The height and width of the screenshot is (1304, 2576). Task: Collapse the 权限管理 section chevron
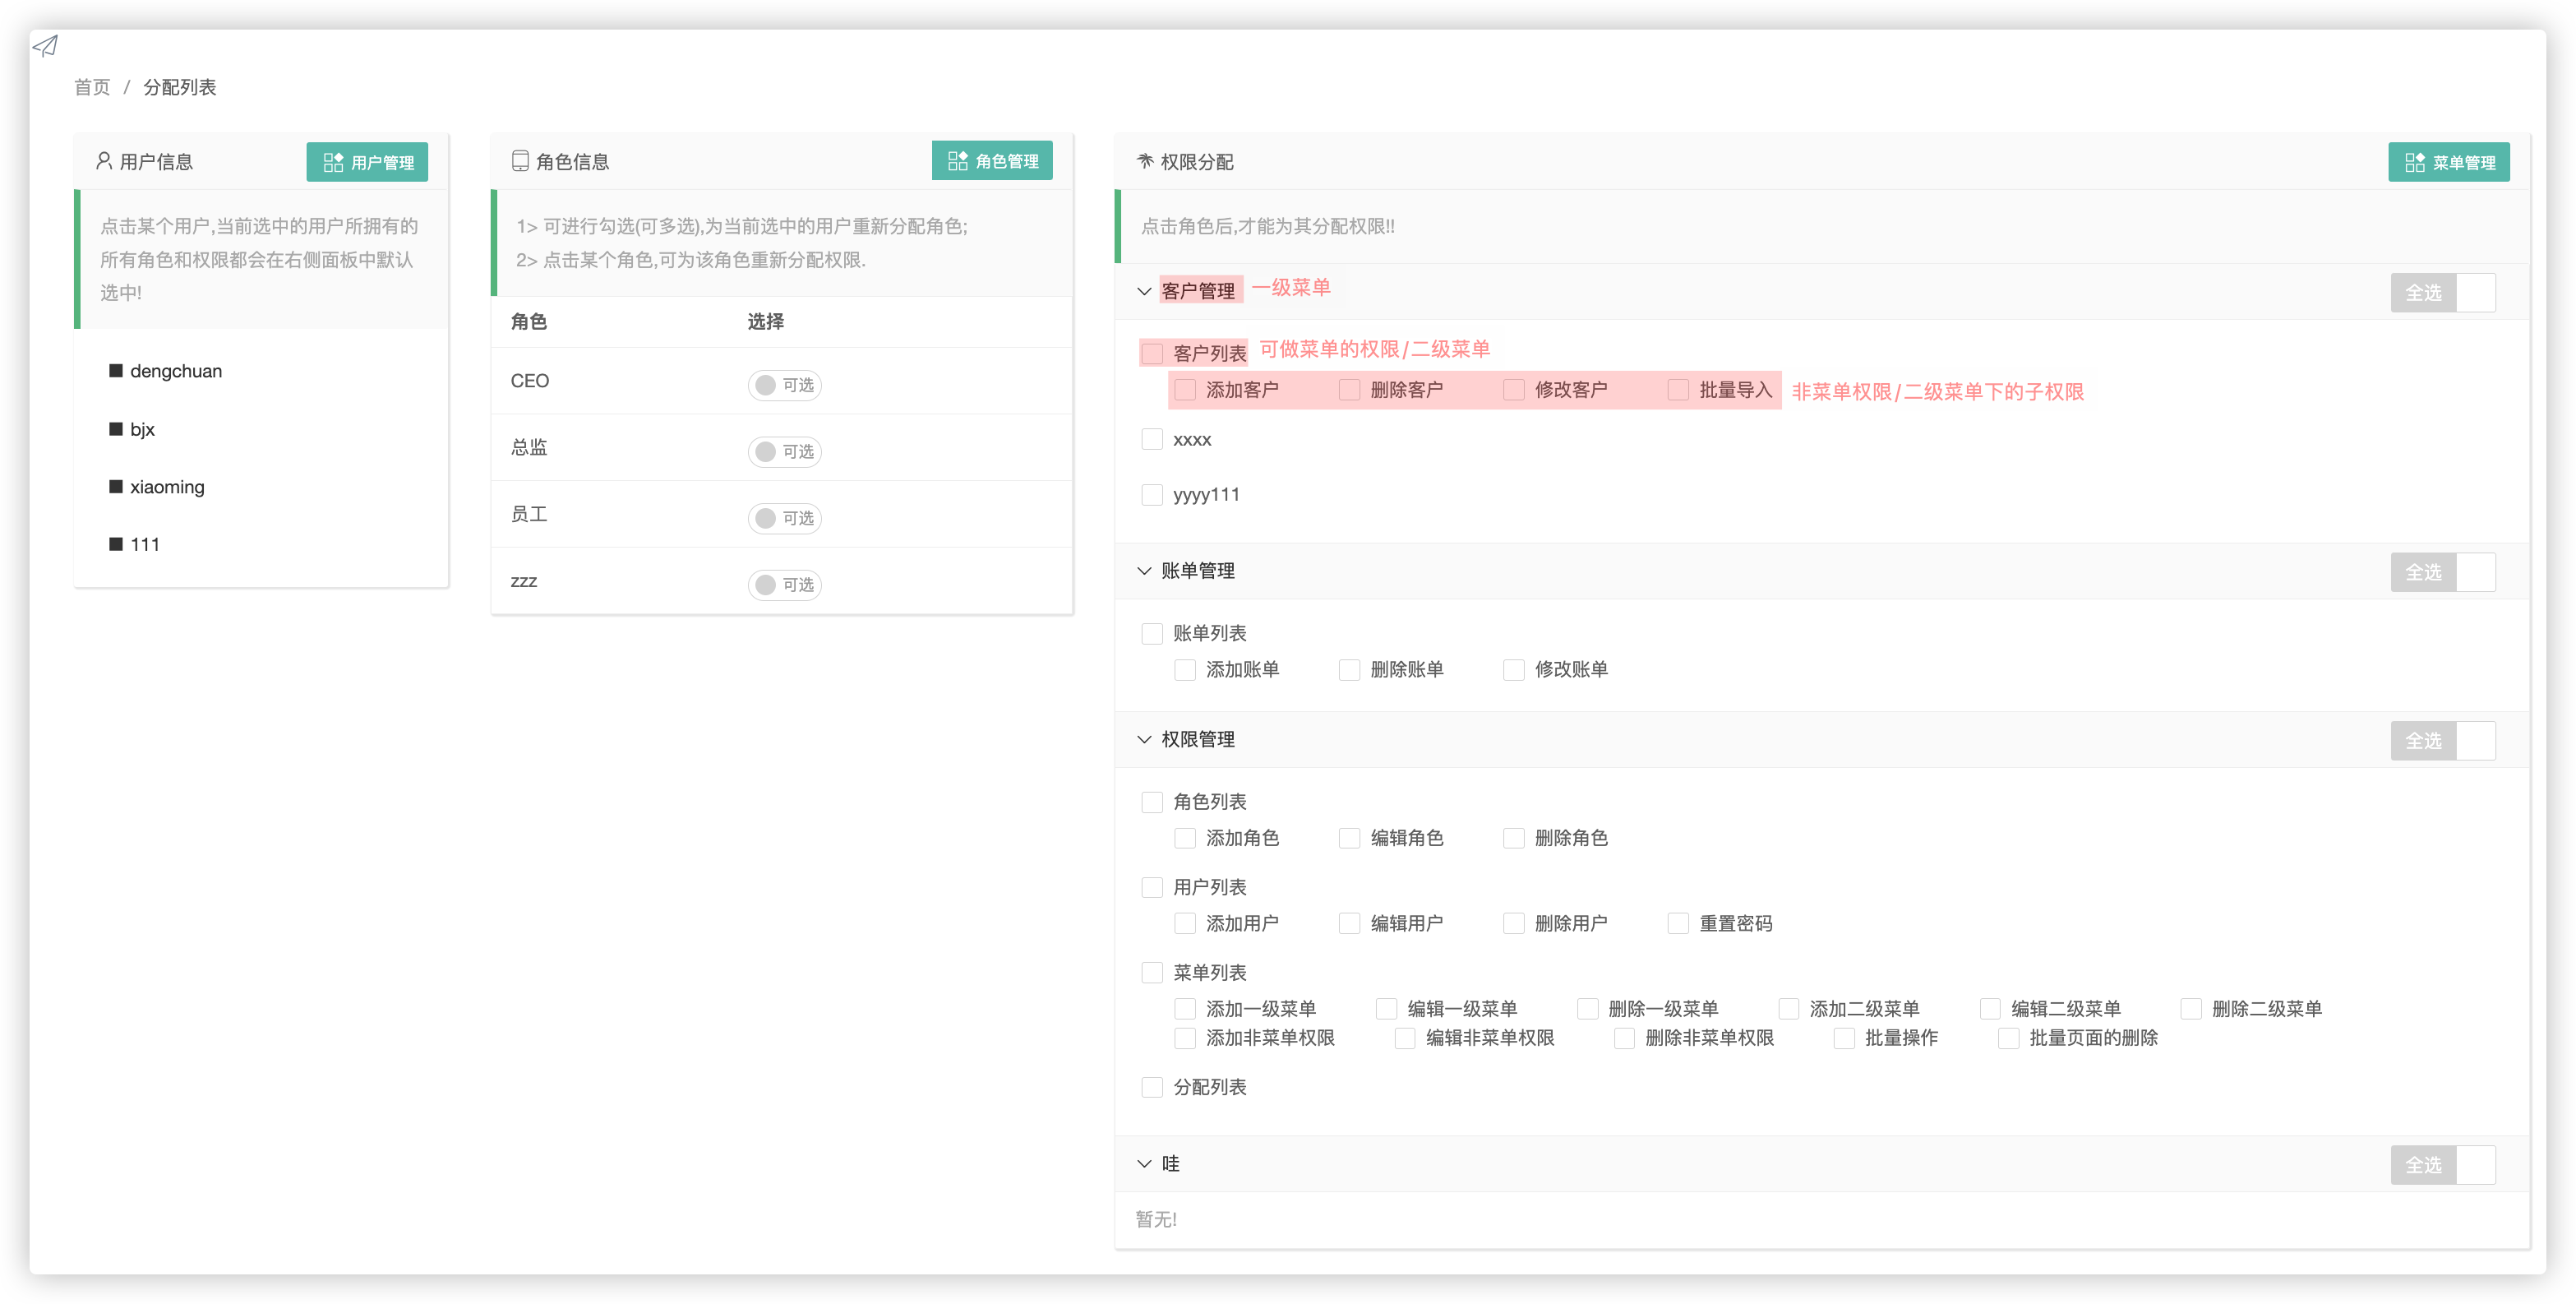1144,740
